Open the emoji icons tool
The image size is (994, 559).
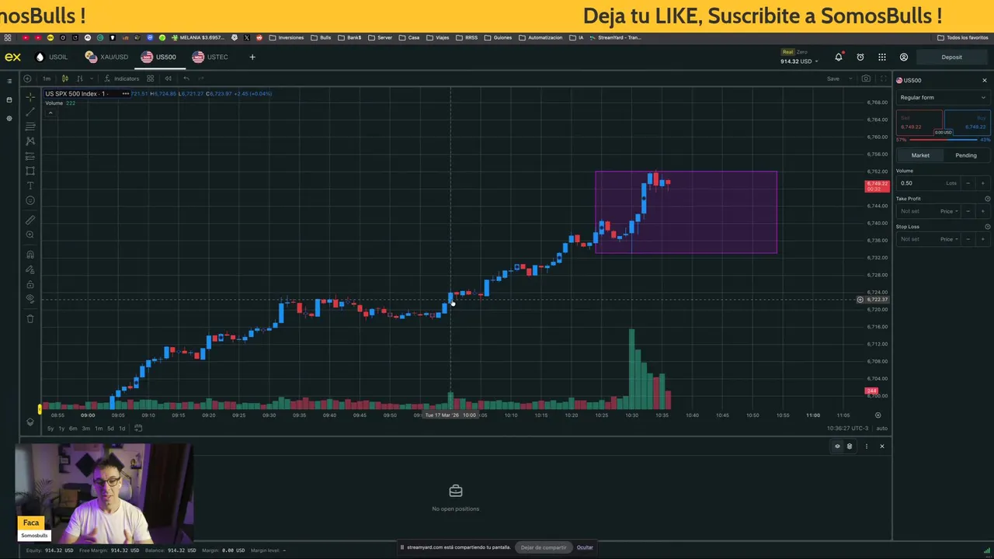tap(30, 200)
